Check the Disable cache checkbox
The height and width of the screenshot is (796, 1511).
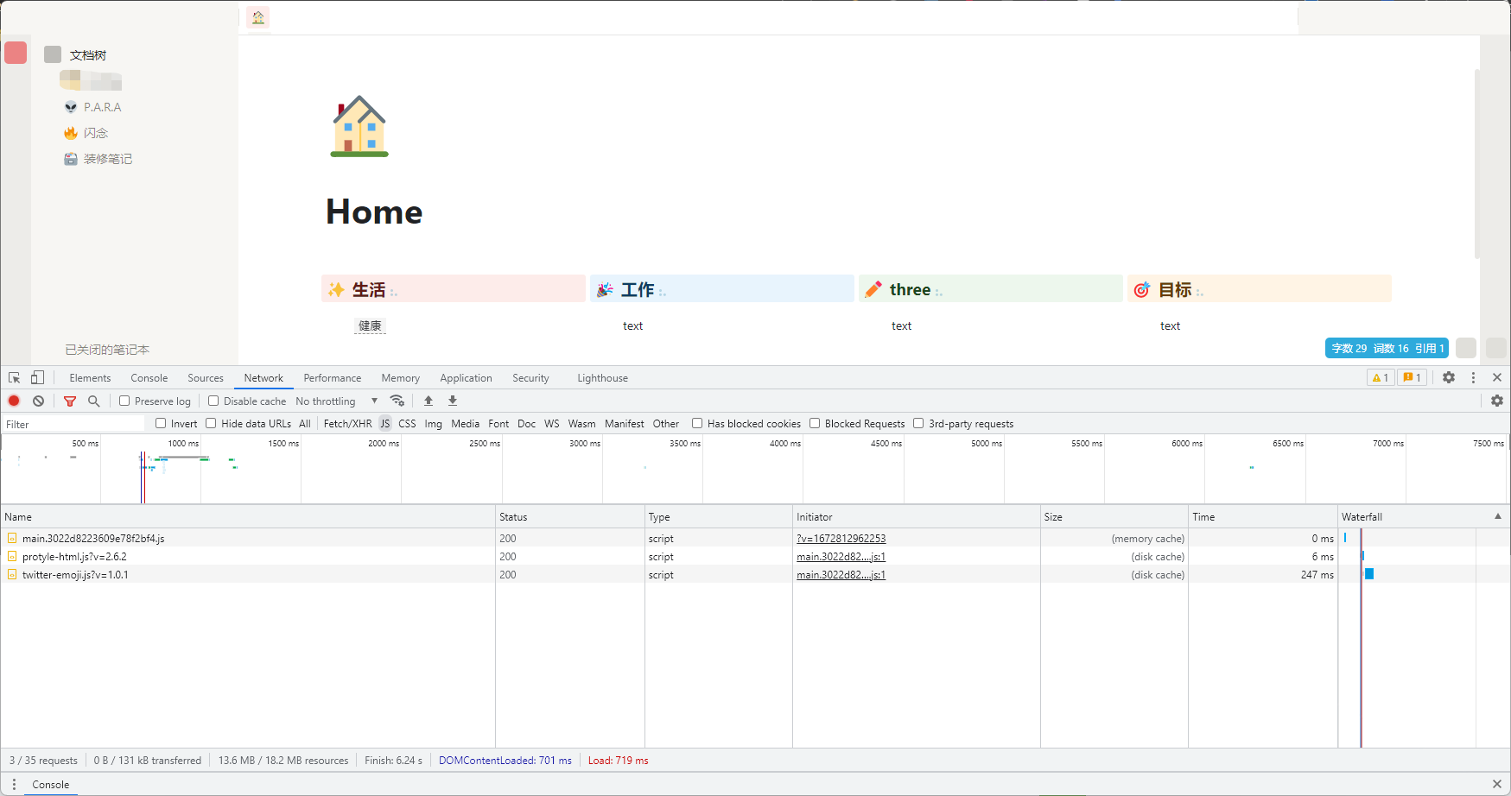(x=213, y=401)
